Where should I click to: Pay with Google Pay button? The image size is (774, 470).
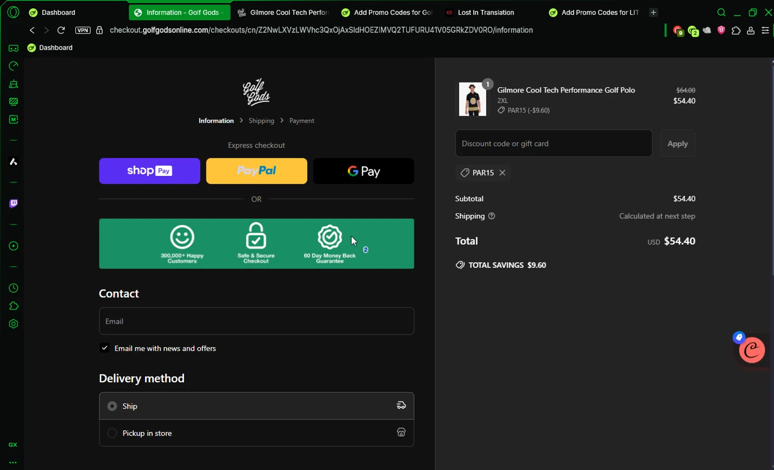coord(364,171)
